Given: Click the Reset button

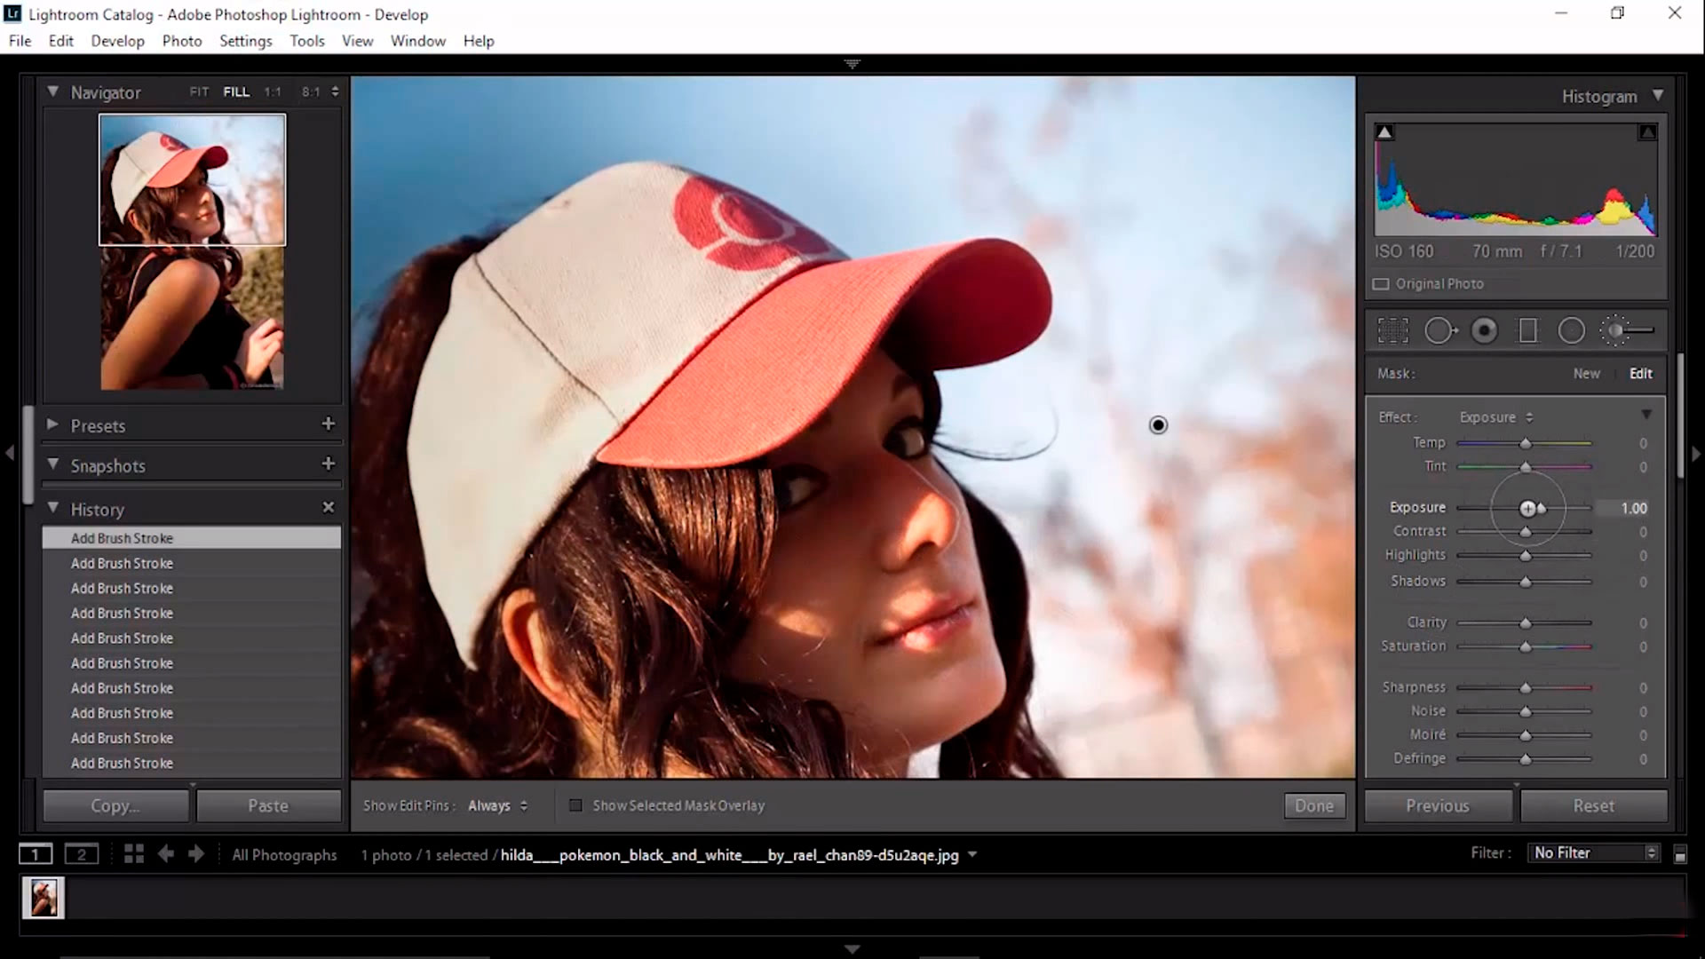Looking at the screenshot, I should 1594,805.
